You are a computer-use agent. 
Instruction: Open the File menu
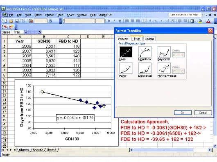11,15
